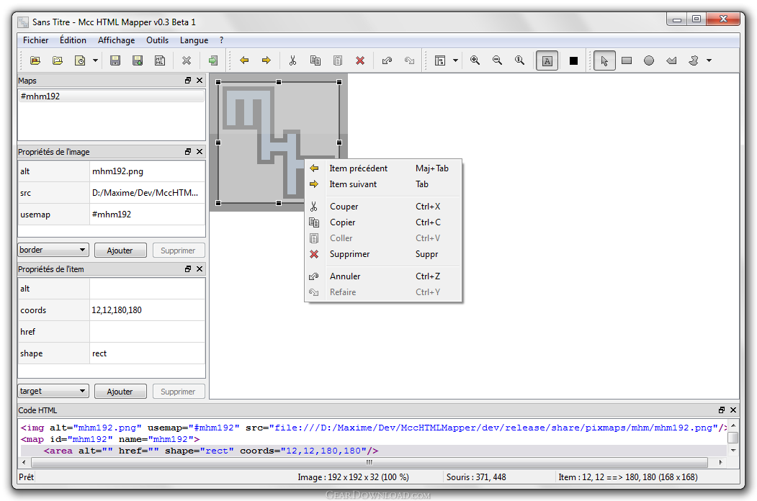757x501 pixels.
Task: Click the recent files clock icon
Action: click(x=80, y=60)
